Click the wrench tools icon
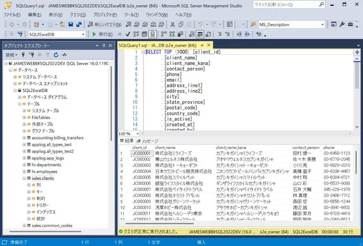The width and height of the screenshot is (363, 246). click(342, 25)
